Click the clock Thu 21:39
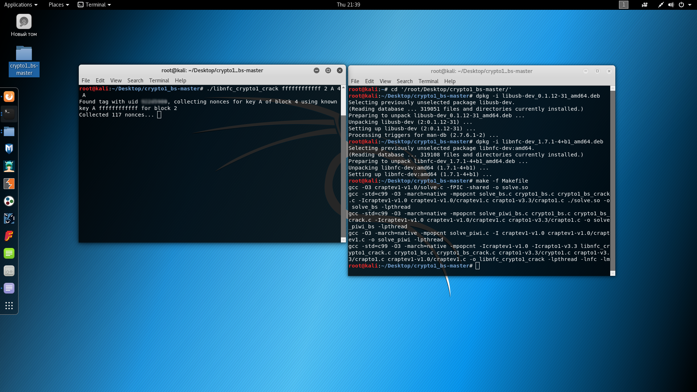Screen dimensions: 697x392 coord(348,5)
